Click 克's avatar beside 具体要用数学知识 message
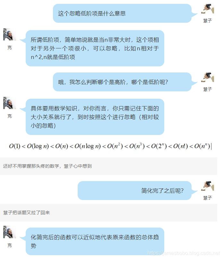This screenshot has height=259, width=223. [10, 103]
